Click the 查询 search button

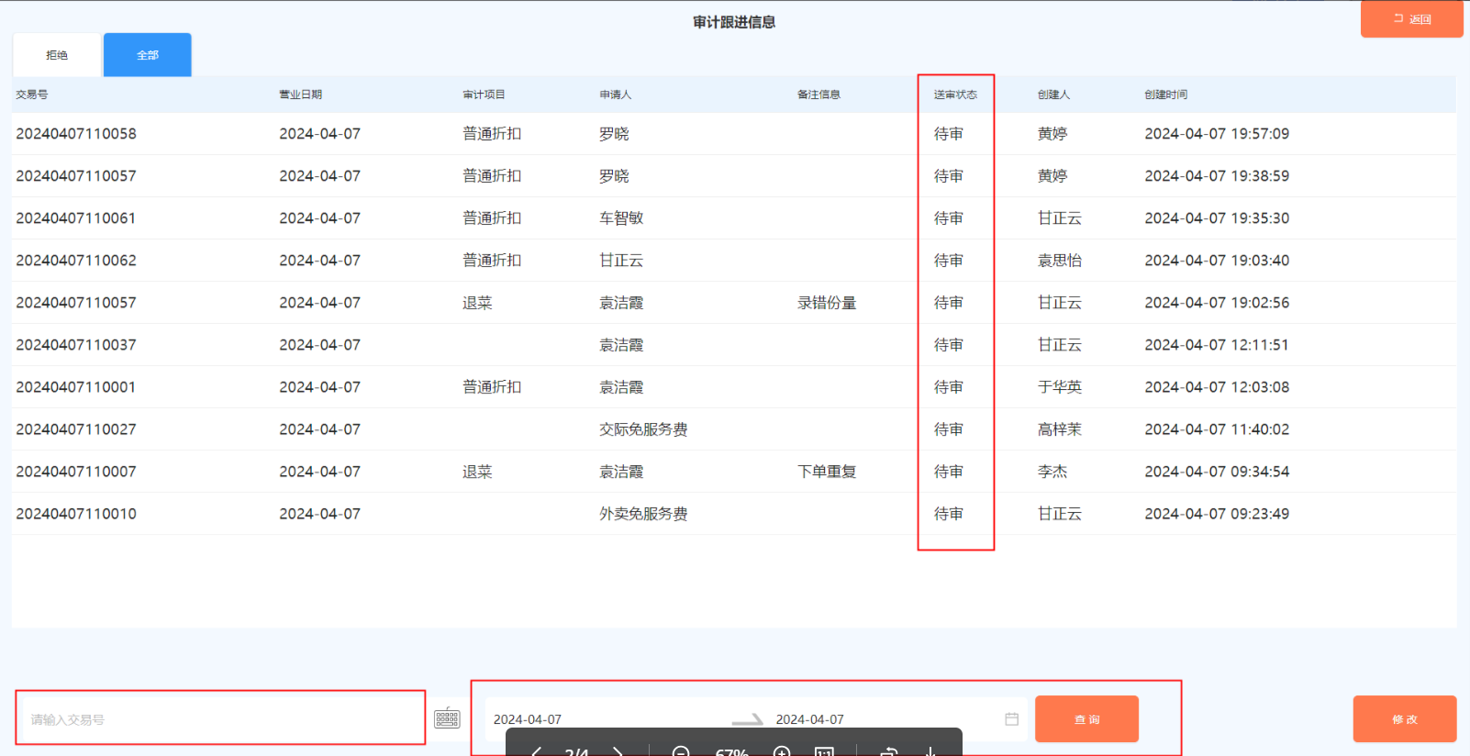(x=1086, y=719)
